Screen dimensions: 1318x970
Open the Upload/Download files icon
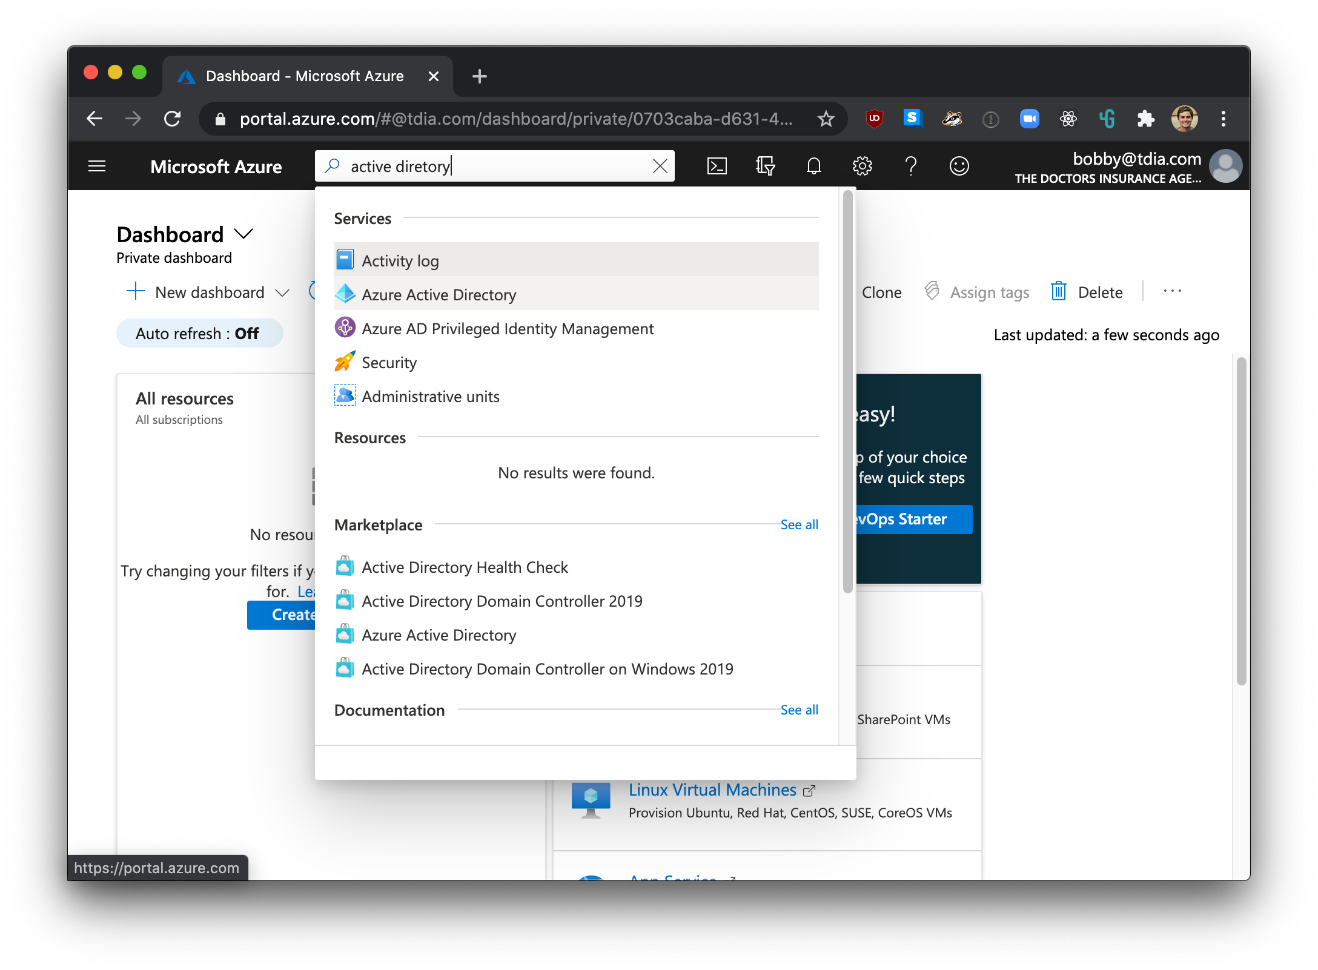tap(766, 166)
